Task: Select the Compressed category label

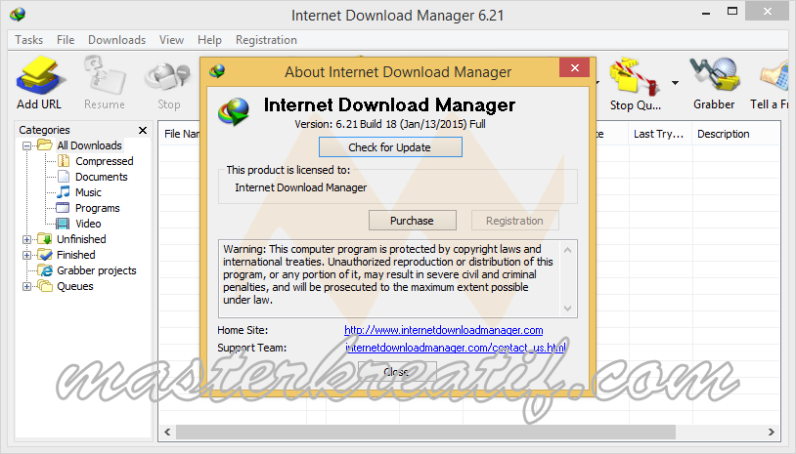Action: 104,161
